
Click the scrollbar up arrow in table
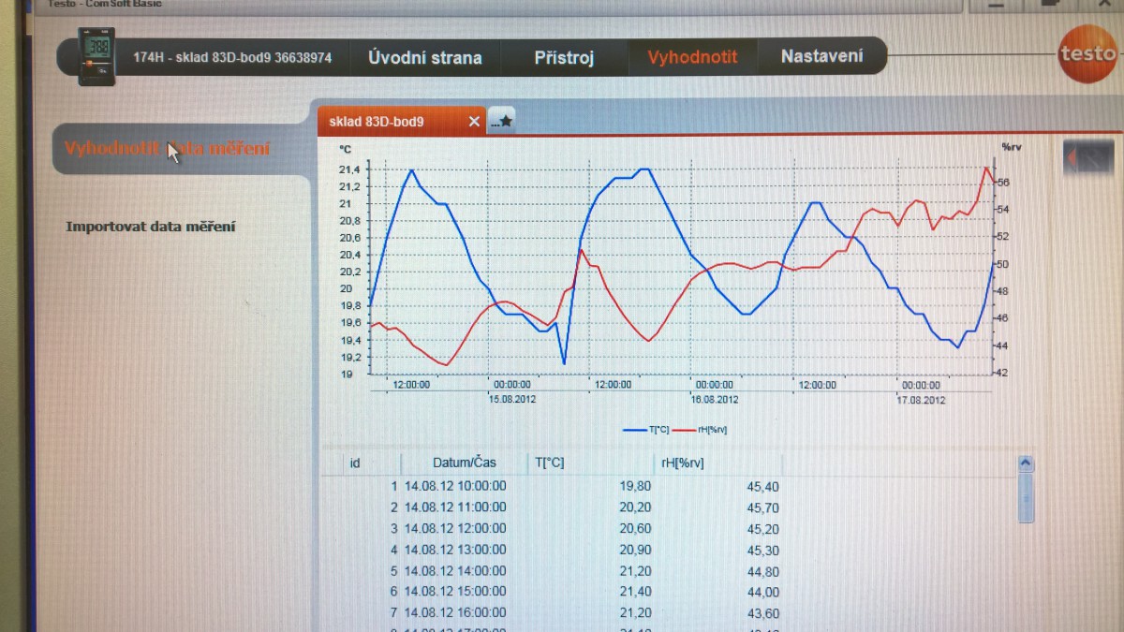(1026, 463)
